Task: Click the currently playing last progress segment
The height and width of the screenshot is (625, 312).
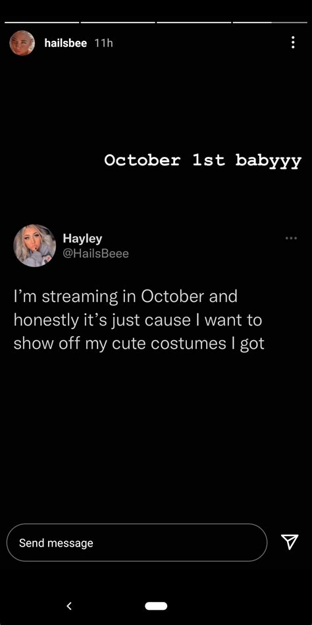Action: (x=270, y=22)
